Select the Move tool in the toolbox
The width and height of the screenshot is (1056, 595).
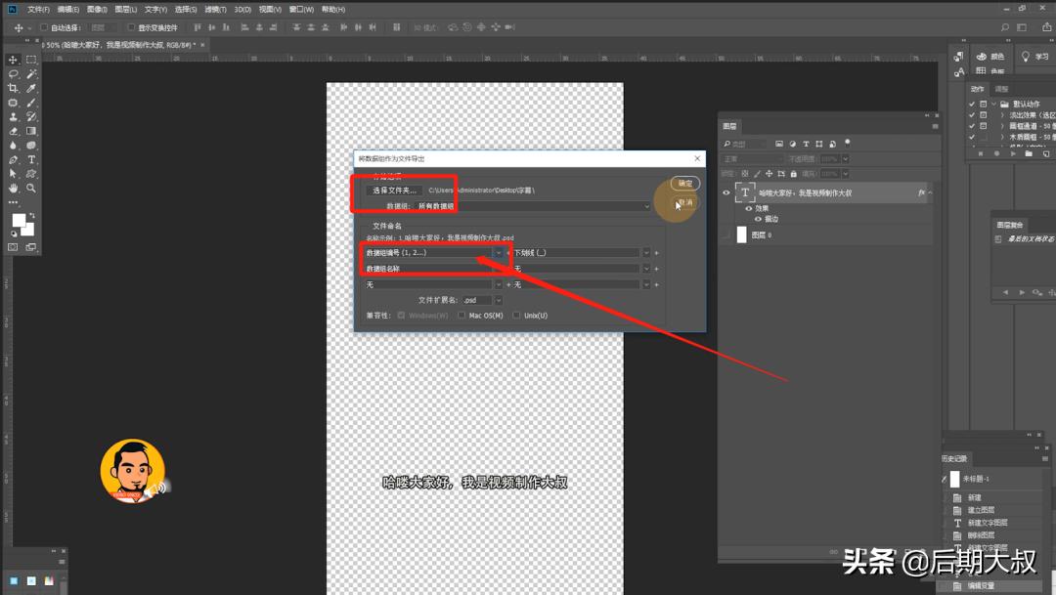pyautogui.click(x=14, y=60)
